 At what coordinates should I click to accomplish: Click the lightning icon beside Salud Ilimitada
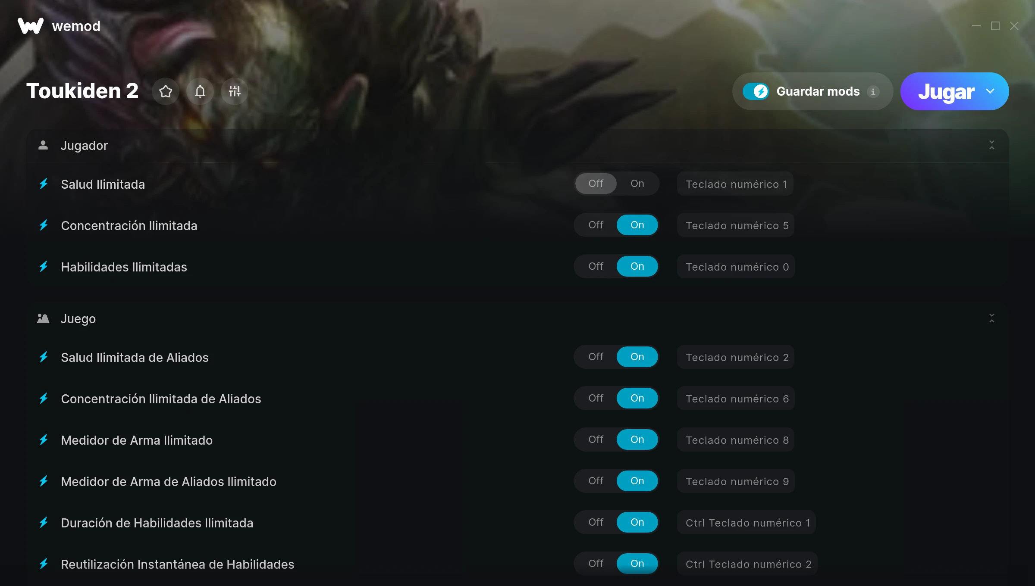(x=44, y=184)
